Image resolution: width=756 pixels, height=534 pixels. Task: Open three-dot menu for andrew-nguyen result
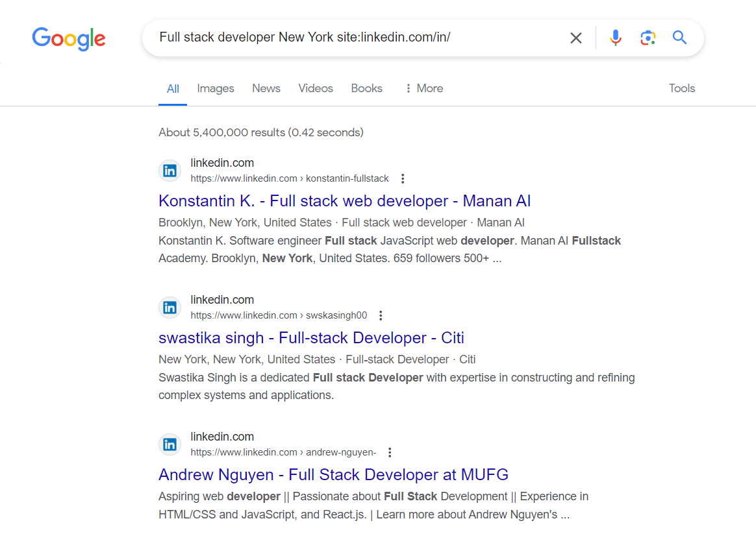point(390,452)
